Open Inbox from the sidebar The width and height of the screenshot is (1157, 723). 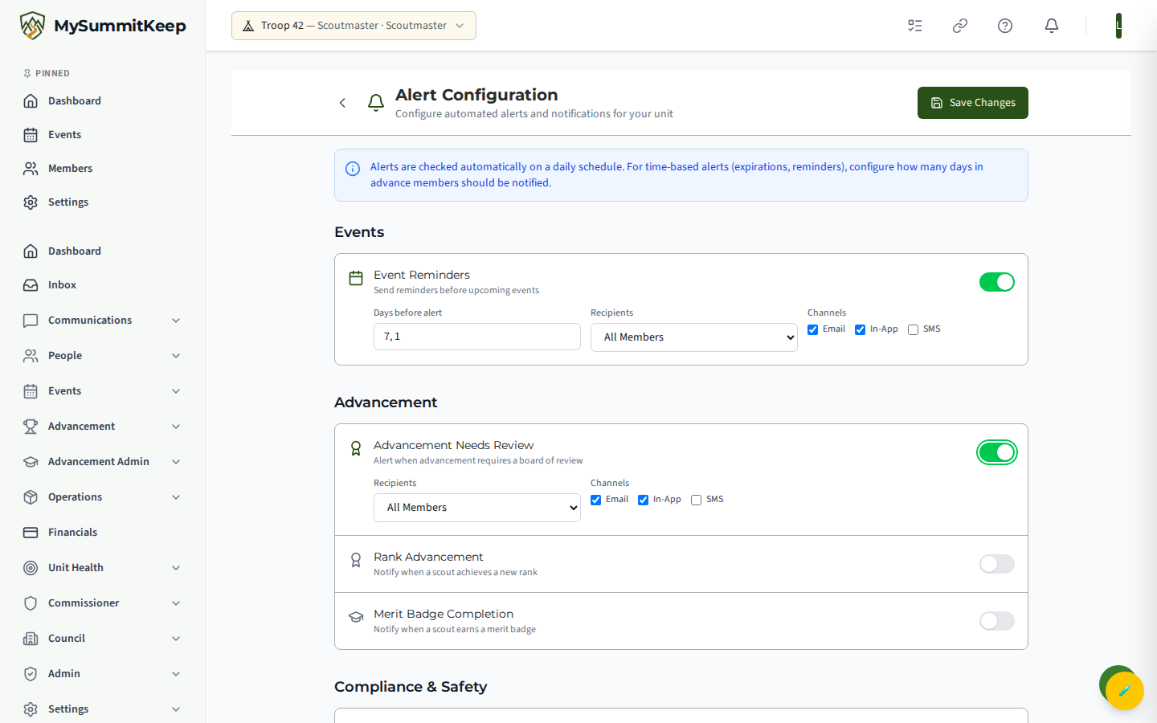coord(103,285)
